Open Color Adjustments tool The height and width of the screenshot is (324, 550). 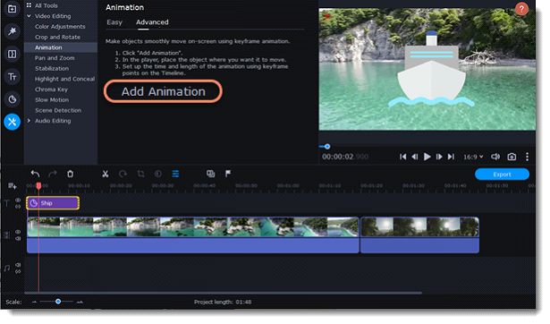(60, 27)
